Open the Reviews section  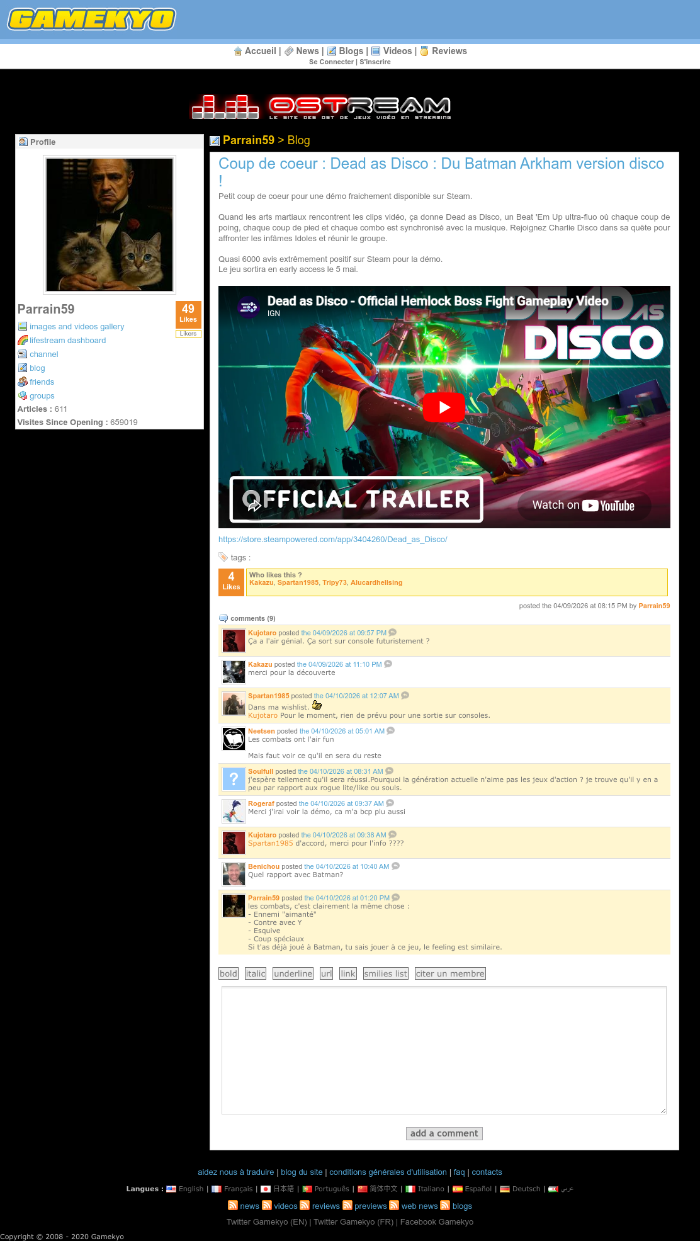coord(449,51)
